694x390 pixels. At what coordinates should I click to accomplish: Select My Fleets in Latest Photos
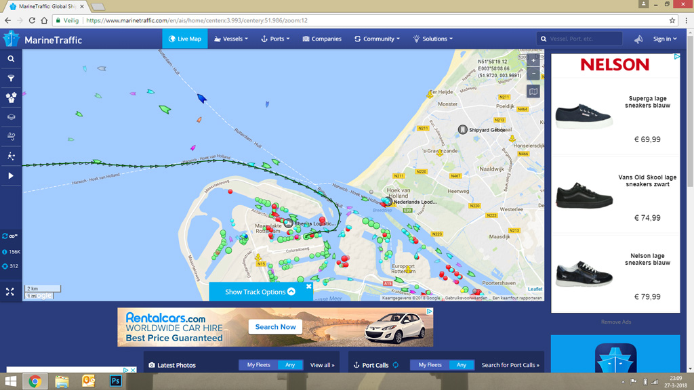[x=258, y=365]
